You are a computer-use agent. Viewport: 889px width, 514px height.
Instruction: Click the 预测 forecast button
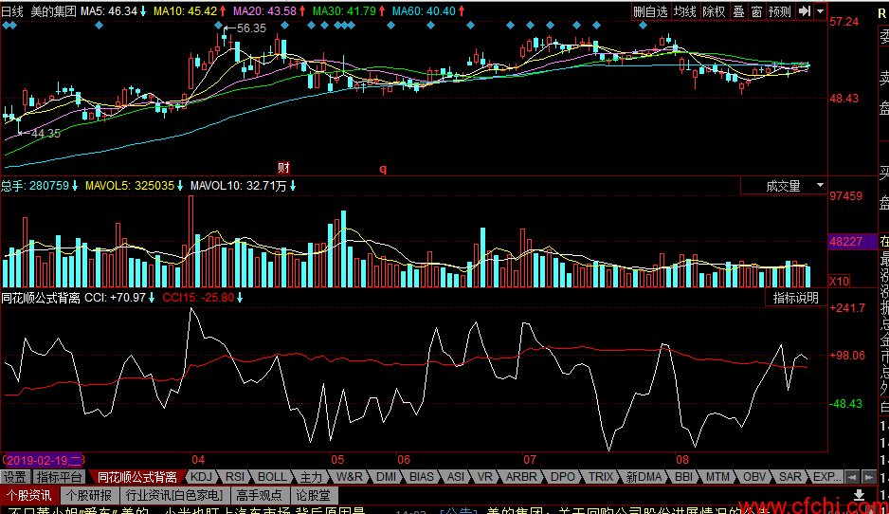pyautogui.click(x=780, y=11)
